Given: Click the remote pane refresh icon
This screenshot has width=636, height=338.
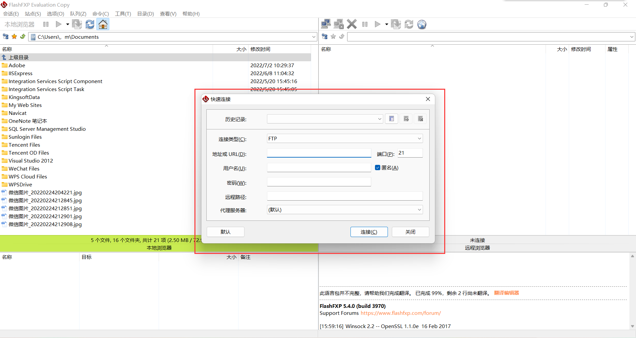Looking at the screenshot, I should point(409,24).
